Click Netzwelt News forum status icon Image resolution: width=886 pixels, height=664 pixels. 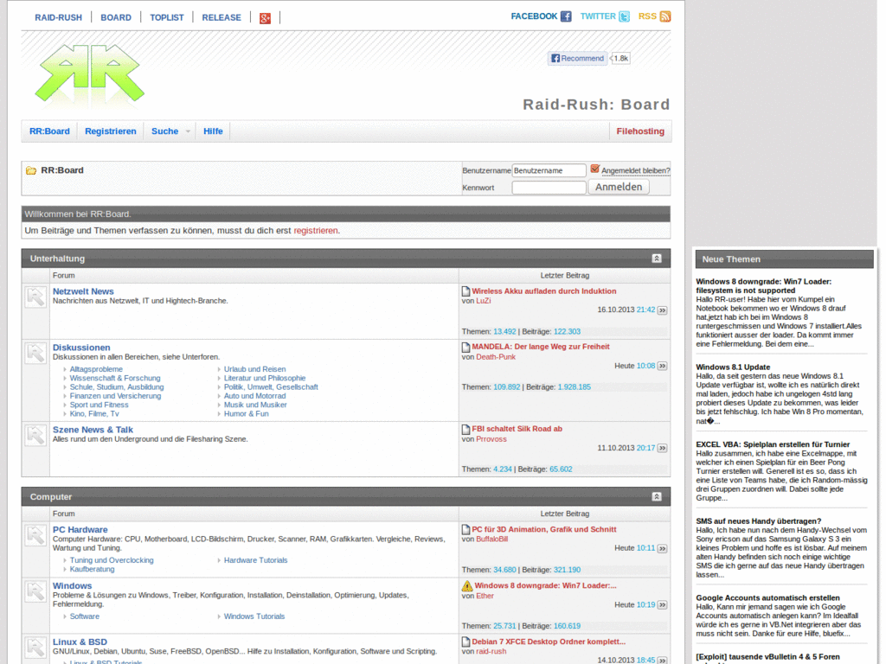pos(35,297)
